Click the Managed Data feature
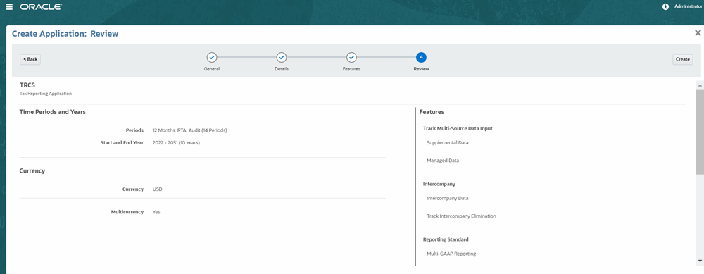Viewport: 704px width, 274px height. (443, 161)
